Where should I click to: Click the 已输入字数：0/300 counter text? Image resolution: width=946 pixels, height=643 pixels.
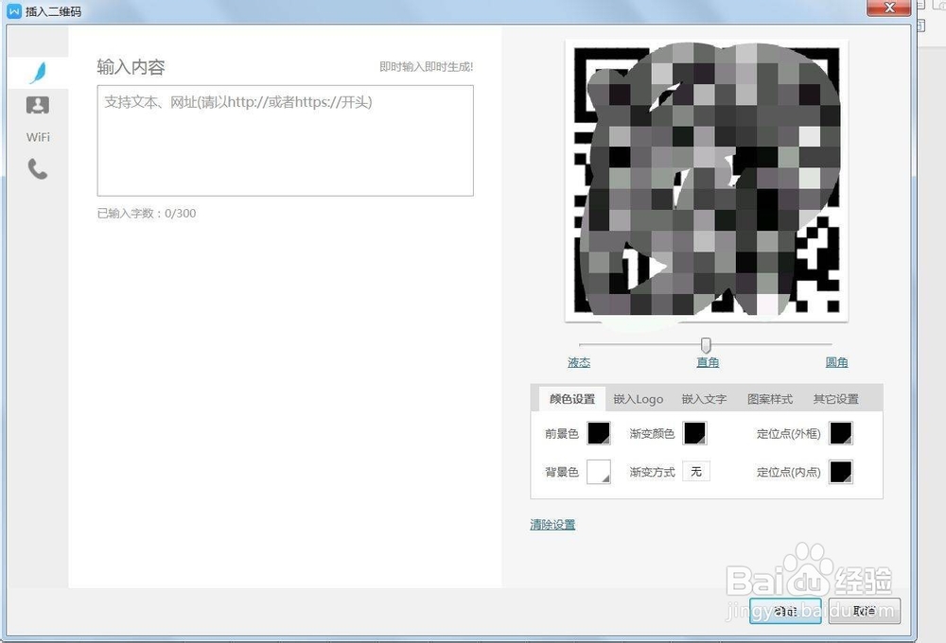(147, 213)
